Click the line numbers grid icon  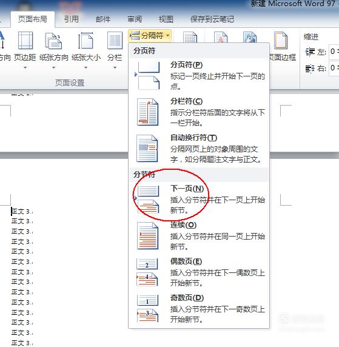coord(190,37)
